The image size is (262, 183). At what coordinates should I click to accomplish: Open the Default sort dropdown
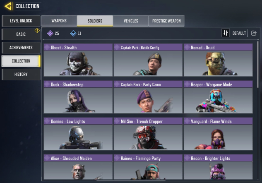point(239,33)
